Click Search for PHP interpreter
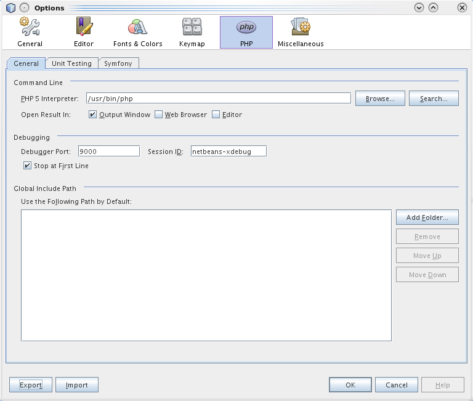473x401 pixels. [x=434, y=99]
